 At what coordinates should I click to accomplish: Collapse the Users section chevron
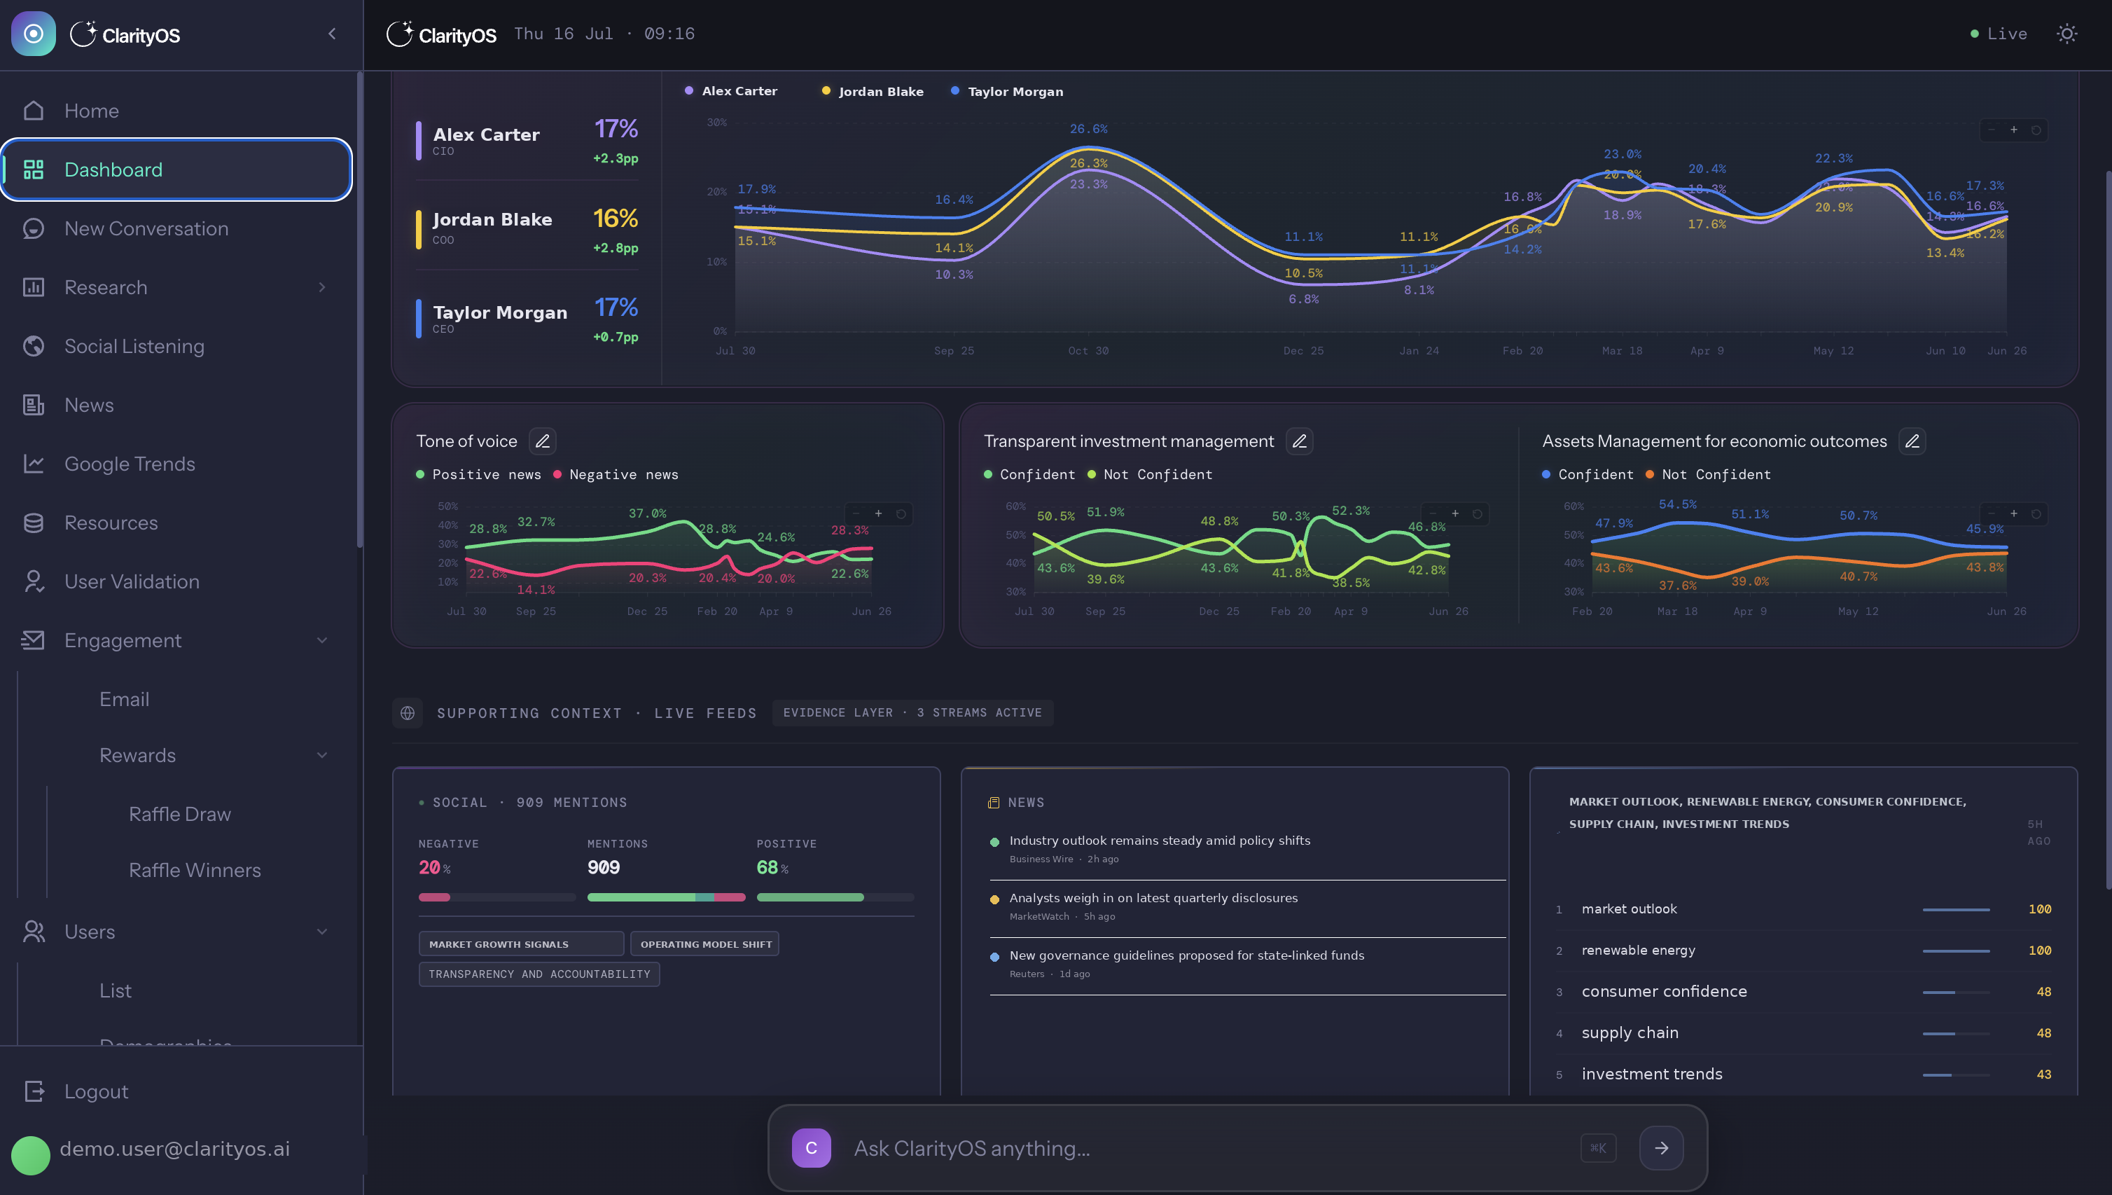coord(321,932)
